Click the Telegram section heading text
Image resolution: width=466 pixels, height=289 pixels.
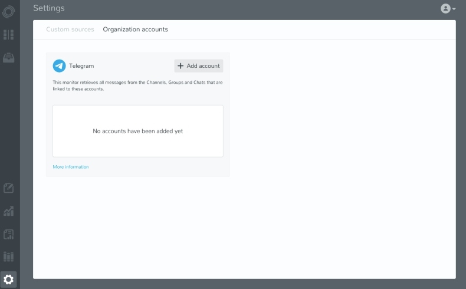(x=81, y=65)
